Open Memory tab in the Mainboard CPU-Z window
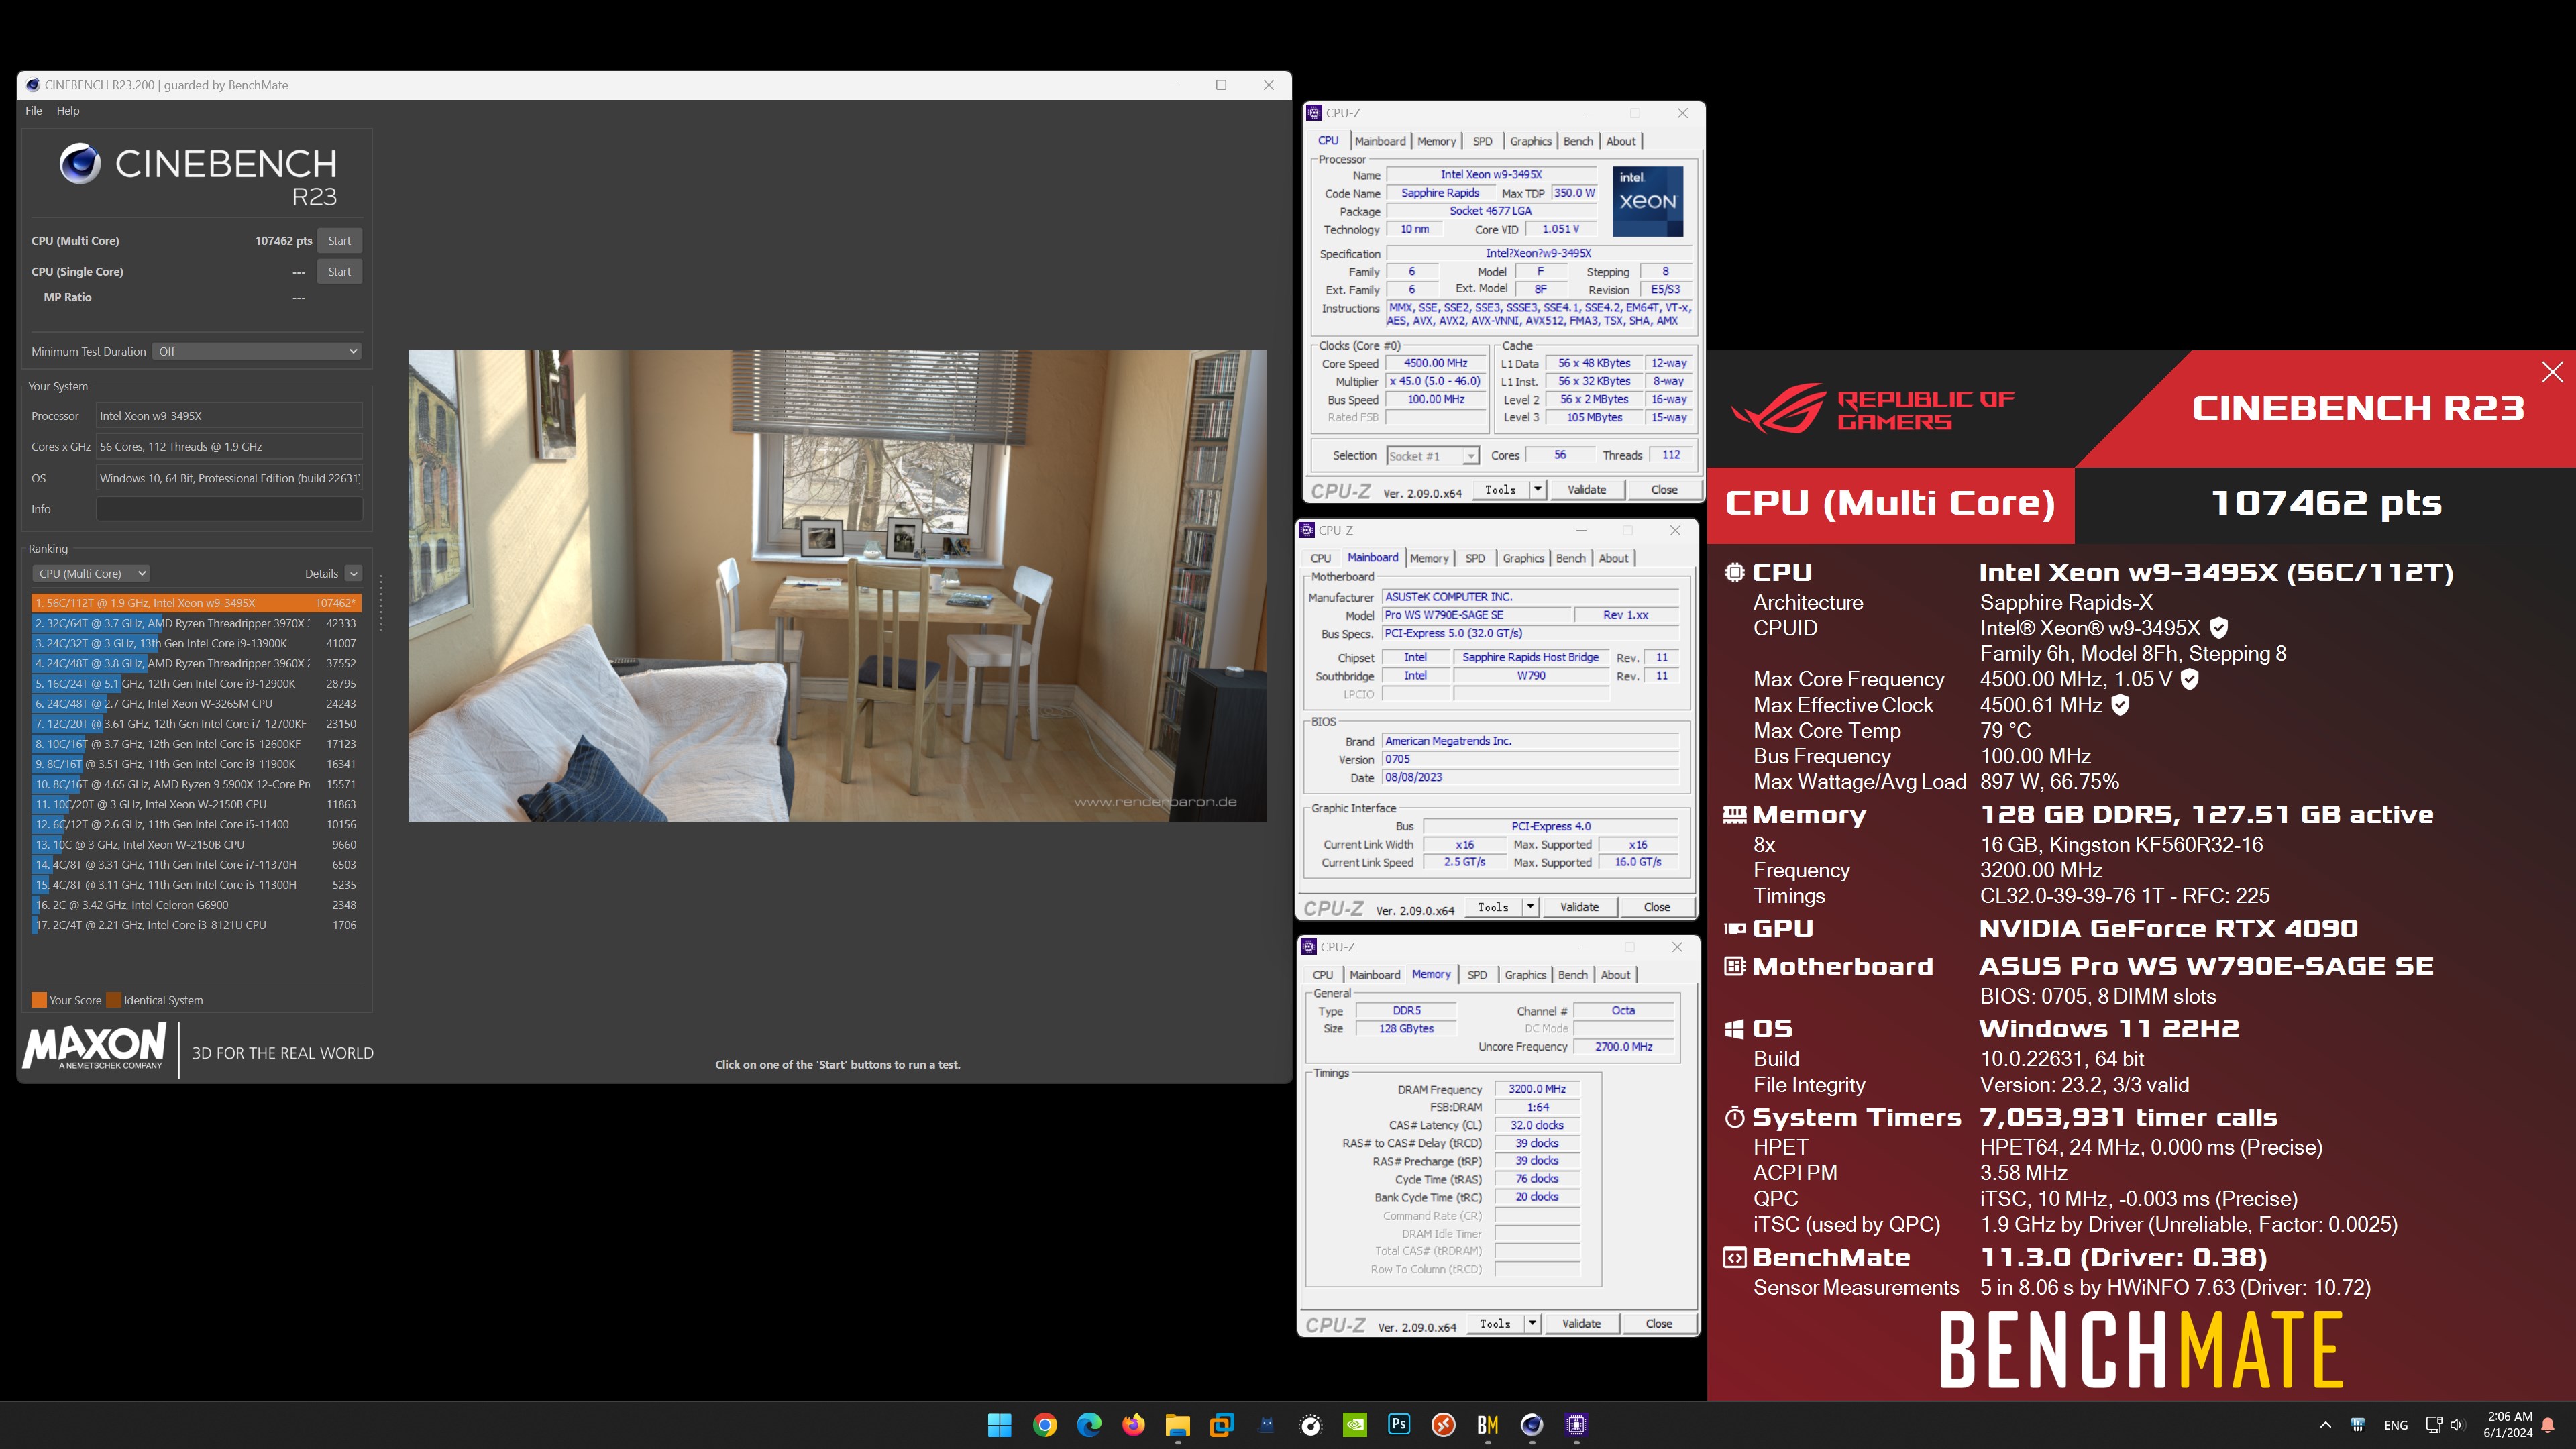 [1429, 559]
